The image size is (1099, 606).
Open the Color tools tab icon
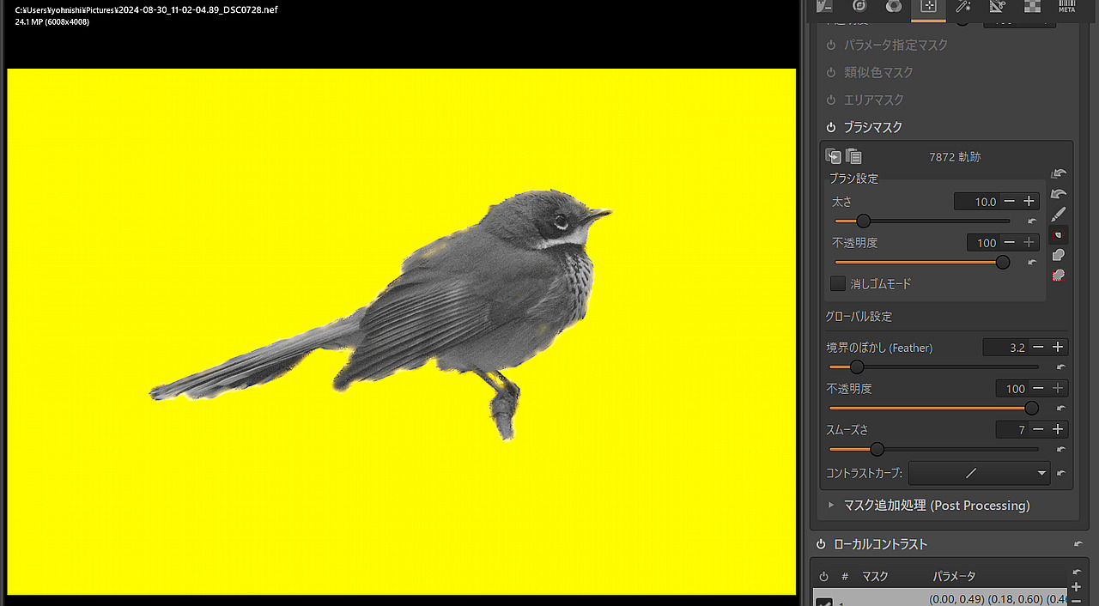pos(894,6)
